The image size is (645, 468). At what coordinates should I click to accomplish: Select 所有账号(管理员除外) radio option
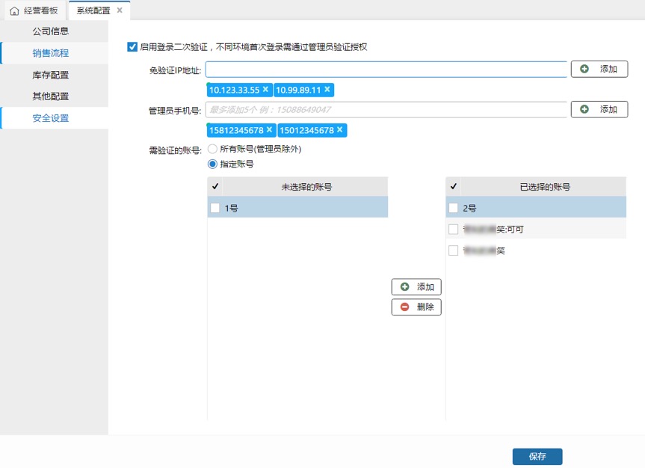pyautogui.click(x=212, y=149)
